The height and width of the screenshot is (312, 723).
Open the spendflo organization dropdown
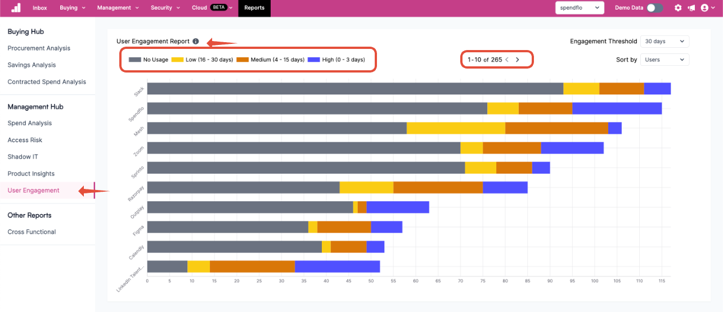tap(580, 8)
